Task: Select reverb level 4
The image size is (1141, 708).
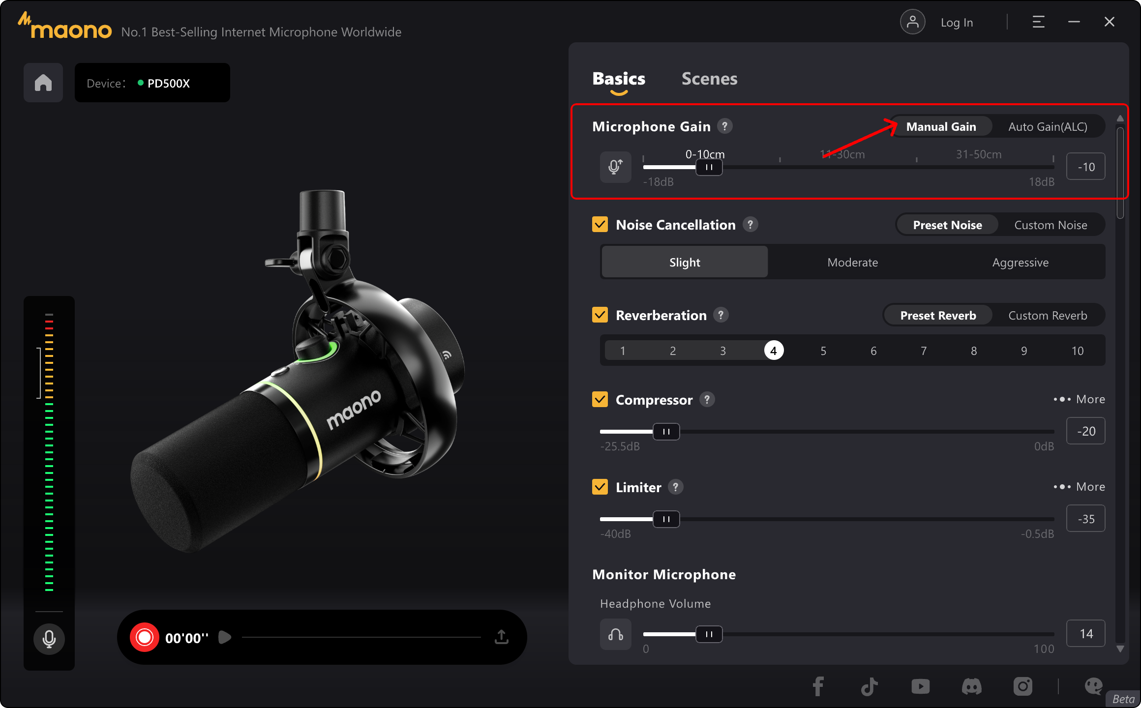Action: tap(774, 351)
